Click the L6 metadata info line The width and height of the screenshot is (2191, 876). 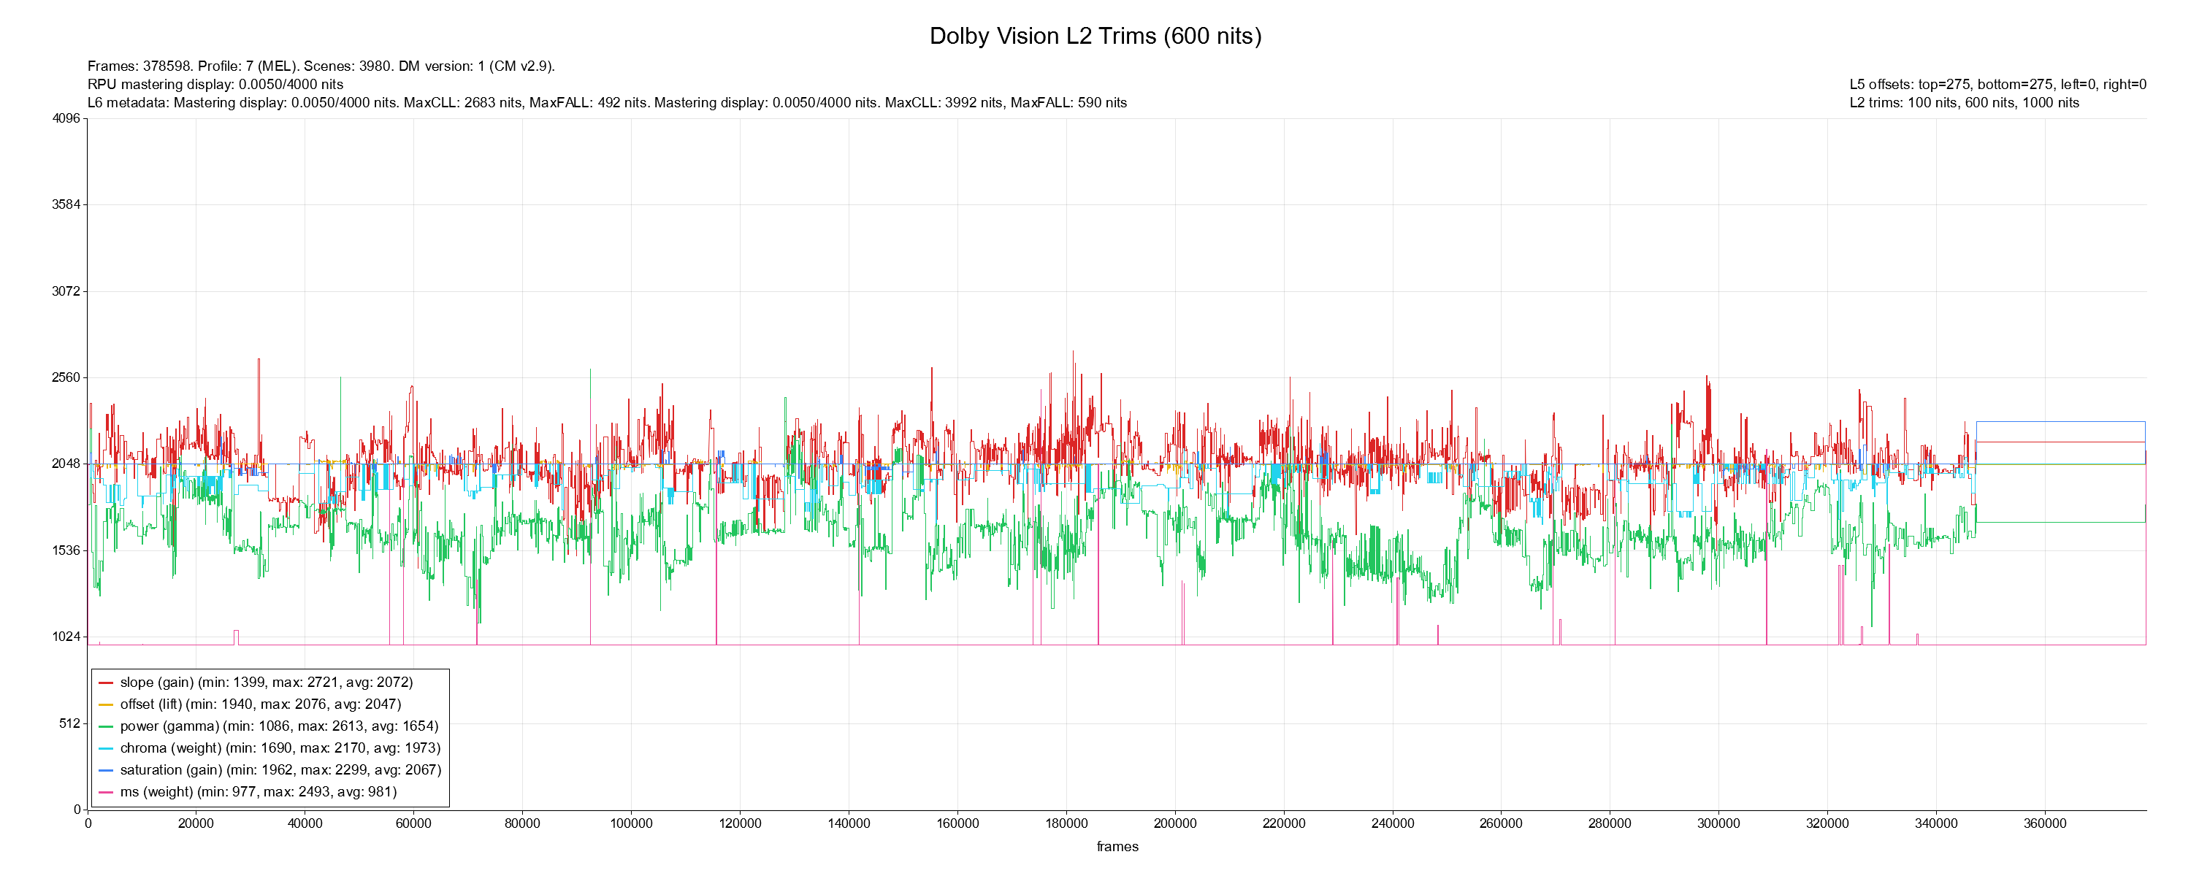pyautogui.click(x=606, y=103)
